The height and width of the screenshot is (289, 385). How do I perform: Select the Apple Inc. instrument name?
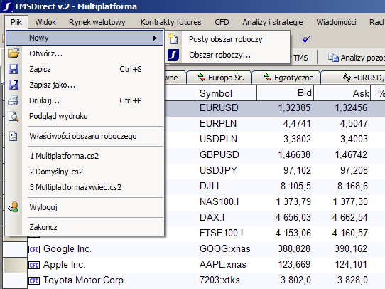point(65,265)
